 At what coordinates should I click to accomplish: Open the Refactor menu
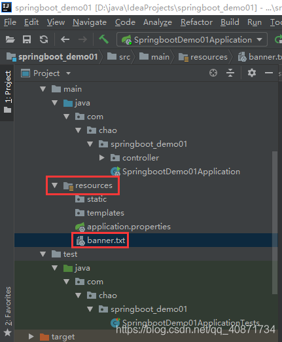pyautogui.click(x=196, y=22)
